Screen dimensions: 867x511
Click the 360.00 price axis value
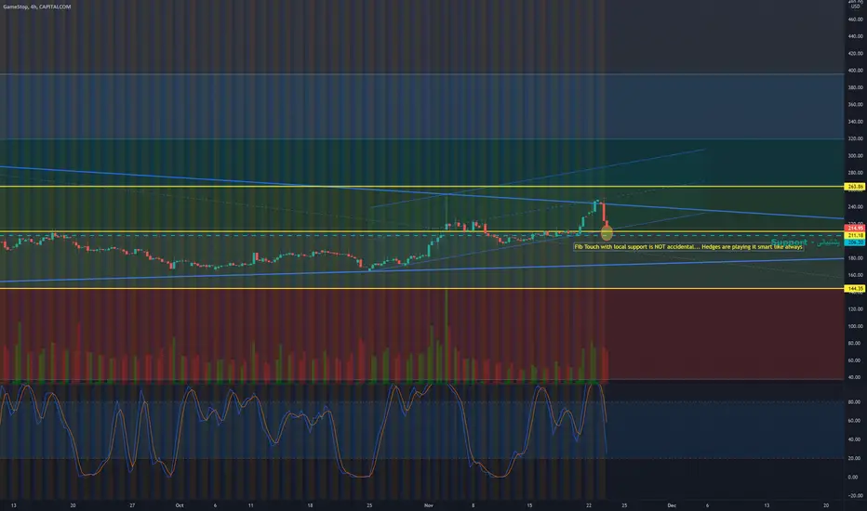tap(855, 104)
